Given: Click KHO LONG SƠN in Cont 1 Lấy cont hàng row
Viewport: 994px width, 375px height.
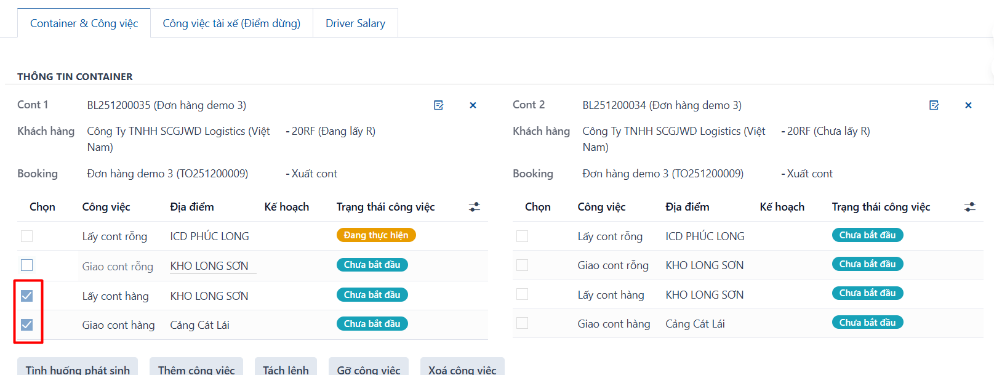Looking at the screenshot, I should click(x=209, y=296).
